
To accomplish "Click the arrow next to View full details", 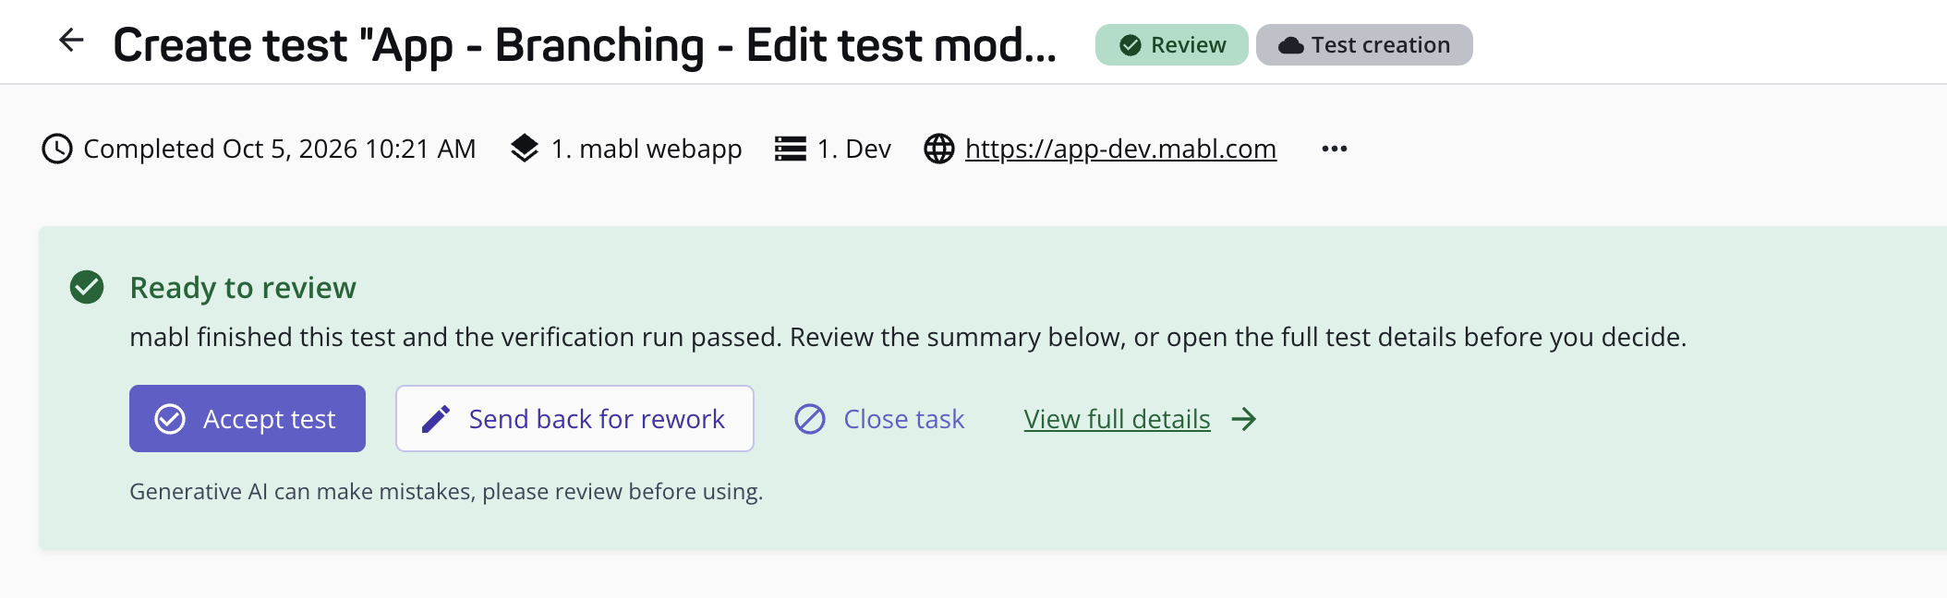I will tap(1244, 419).
